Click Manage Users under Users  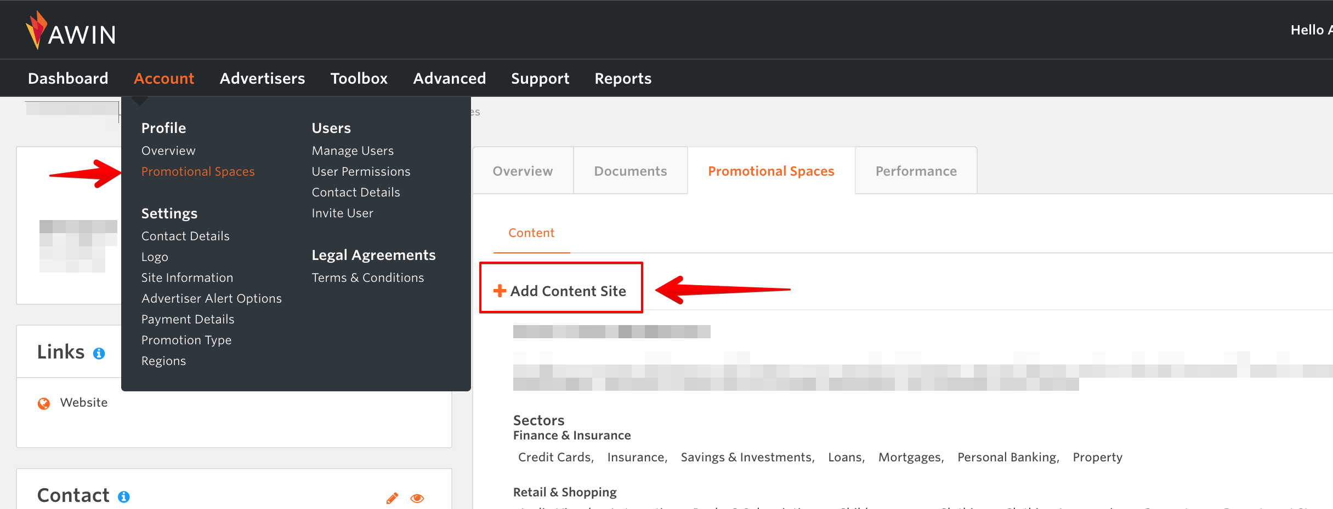tap(353, 151)
